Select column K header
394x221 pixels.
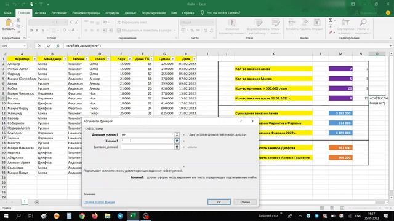click(273, 54)
